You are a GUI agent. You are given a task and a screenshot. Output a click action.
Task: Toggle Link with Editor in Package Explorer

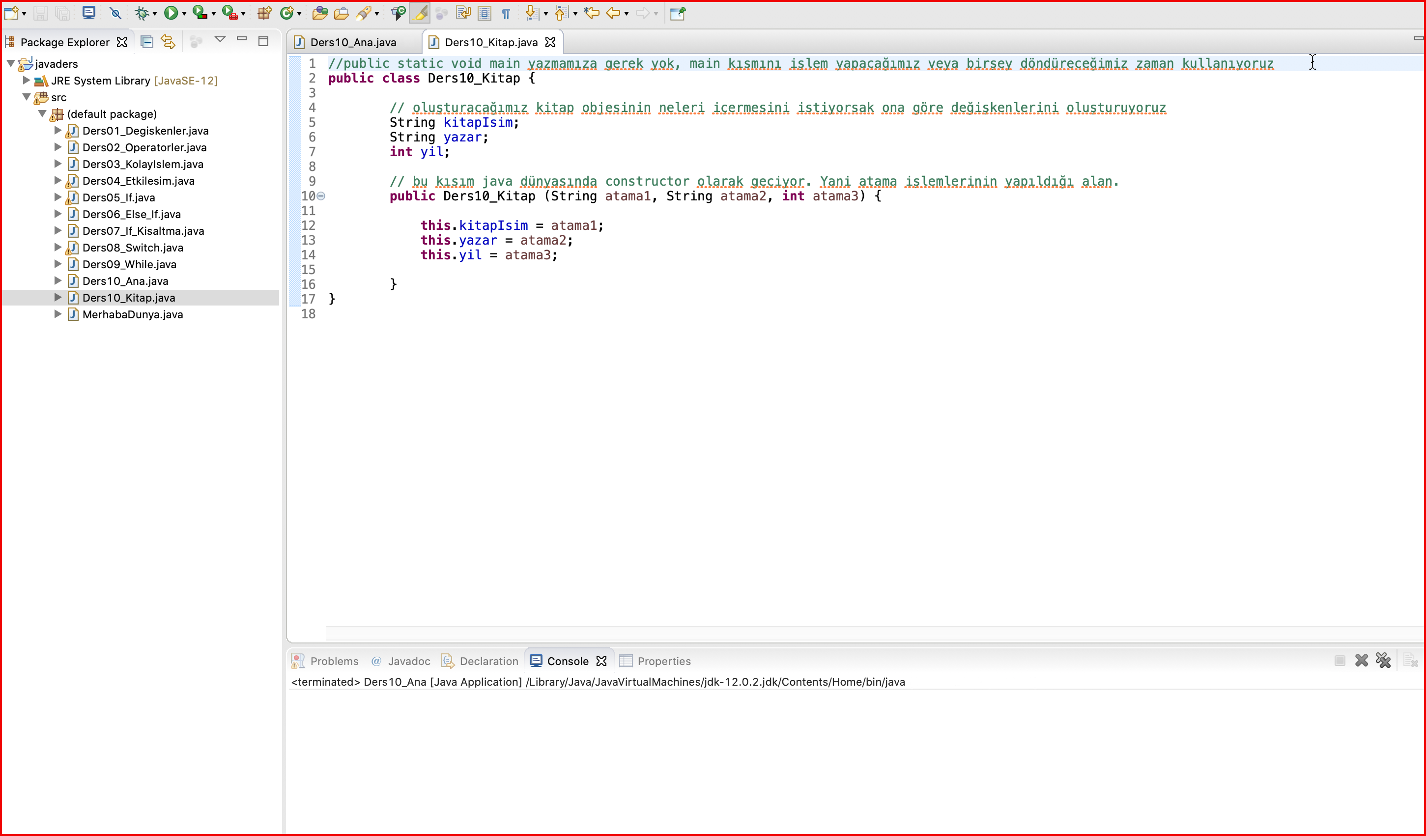point(168,42)
